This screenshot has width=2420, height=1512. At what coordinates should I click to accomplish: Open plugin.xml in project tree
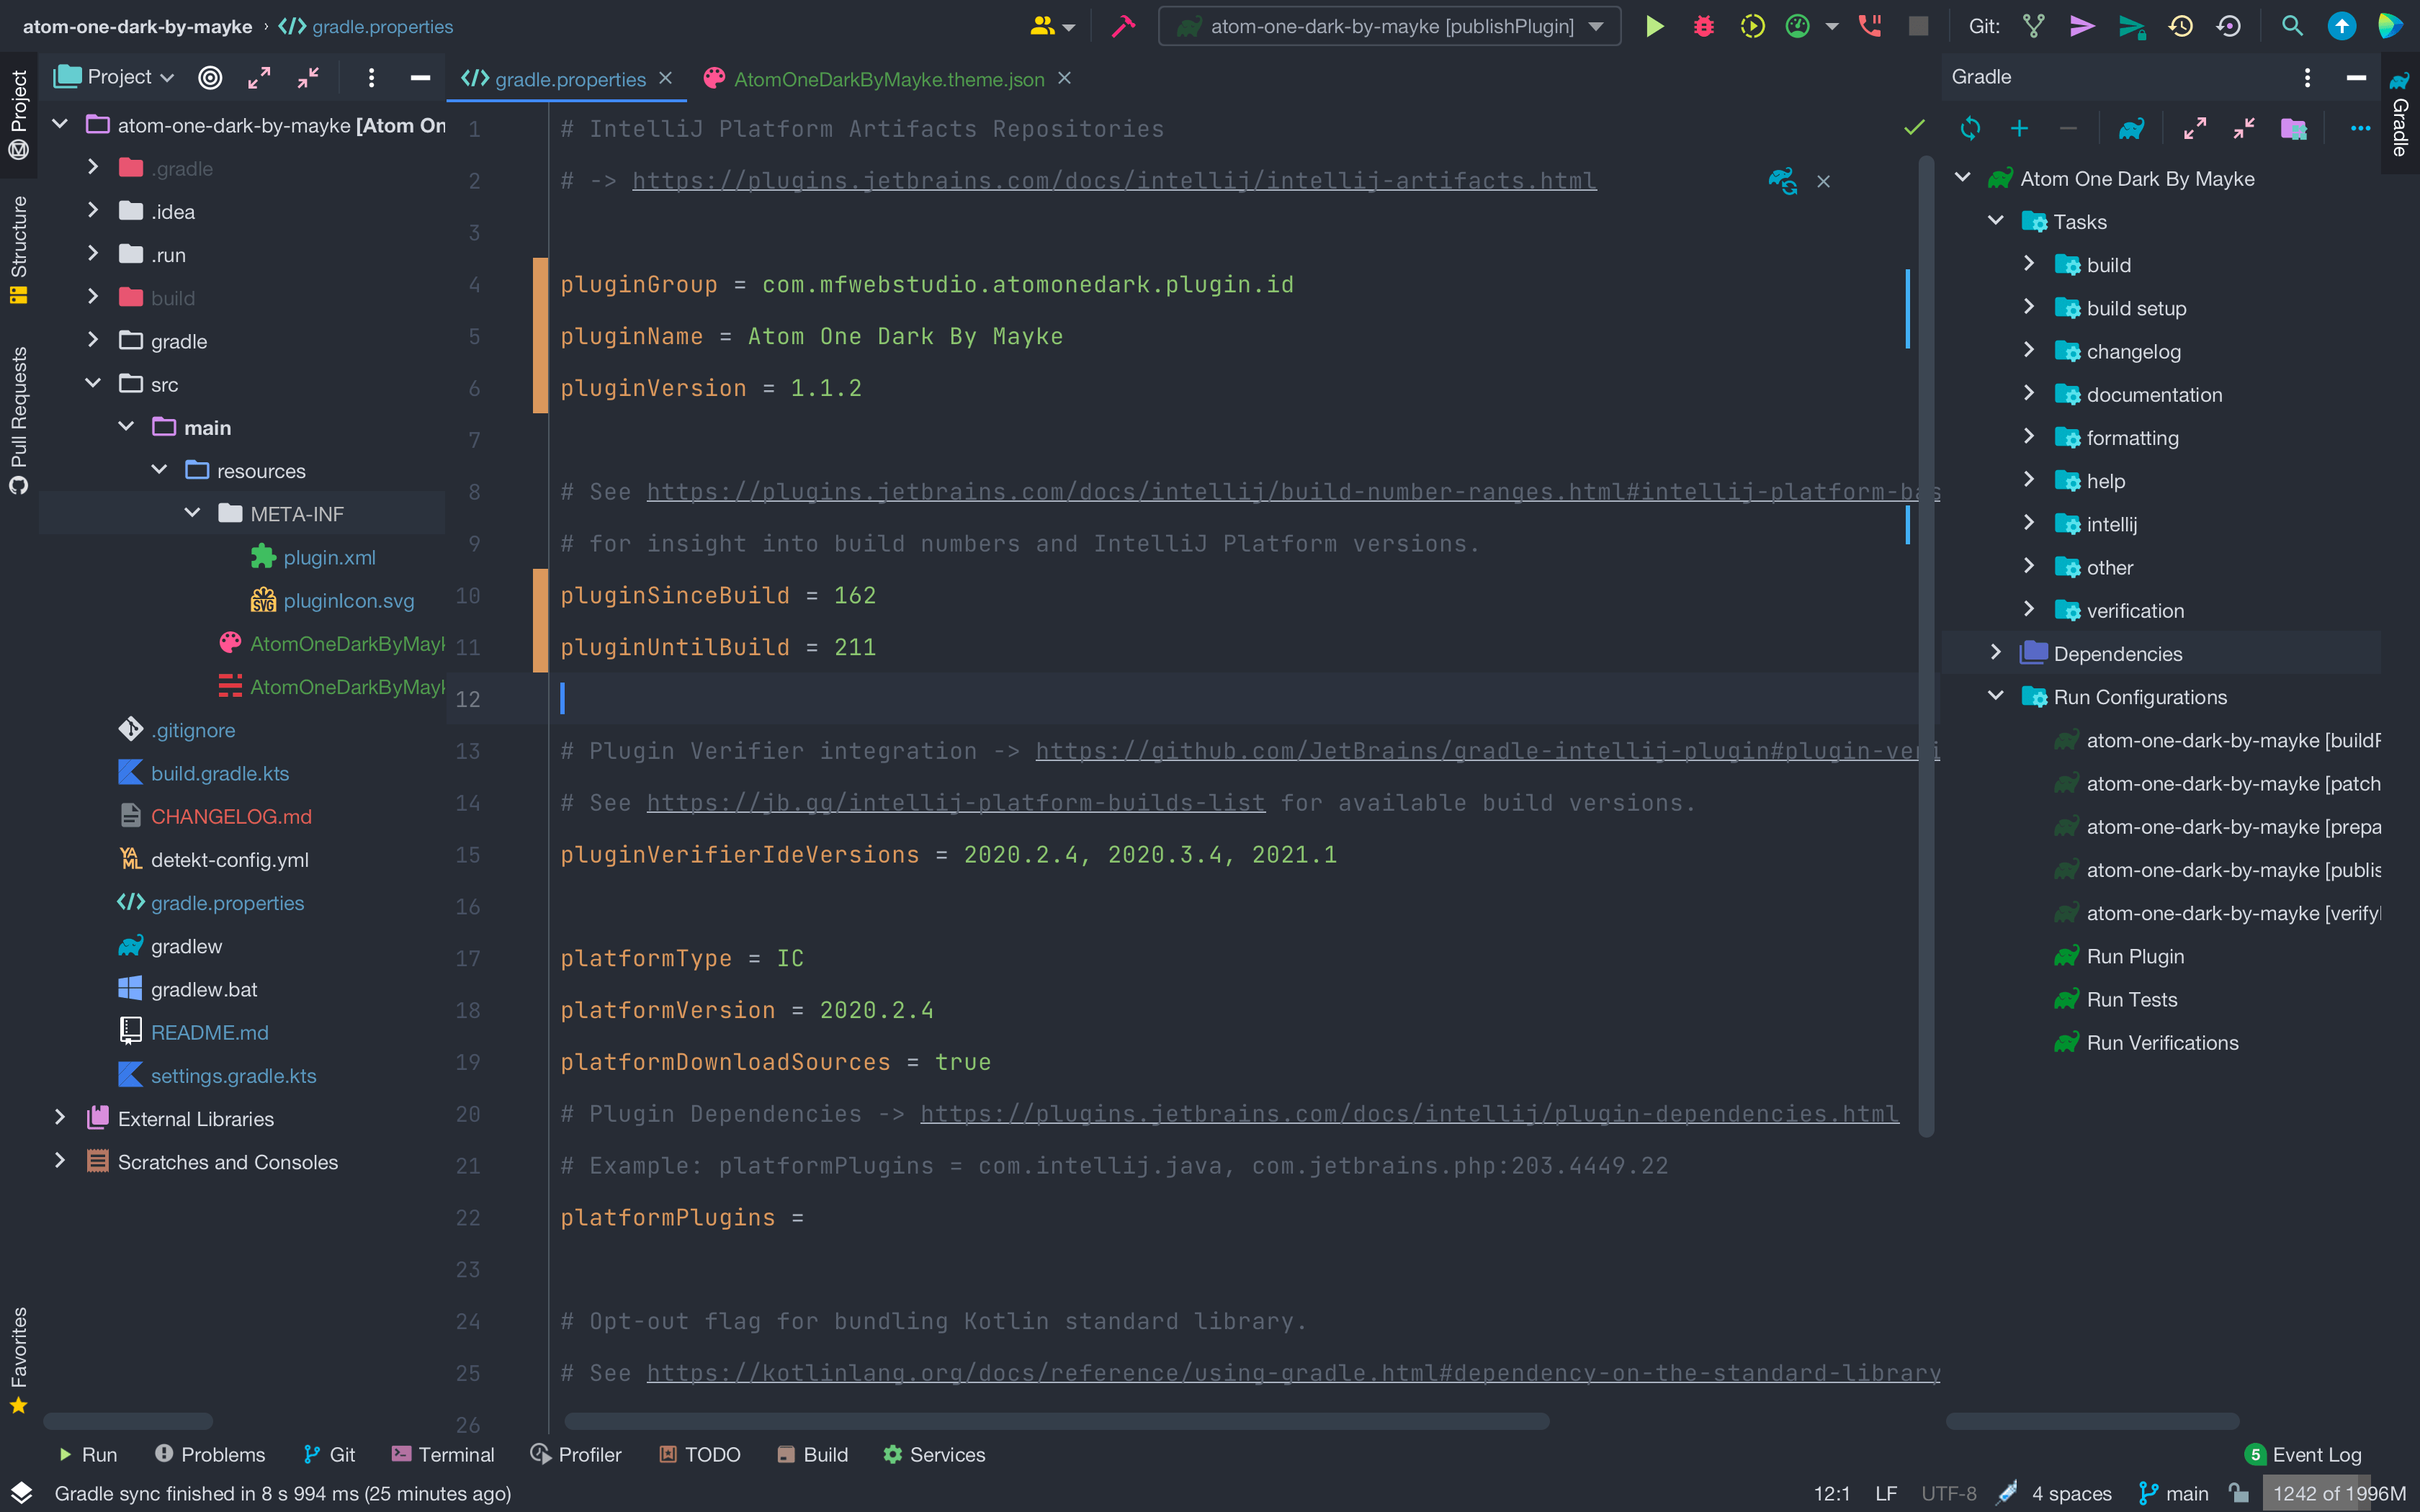point(329,557)
